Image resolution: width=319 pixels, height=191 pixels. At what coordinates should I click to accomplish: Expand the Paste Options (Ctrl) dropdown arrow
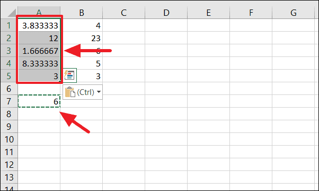(99, 92)
